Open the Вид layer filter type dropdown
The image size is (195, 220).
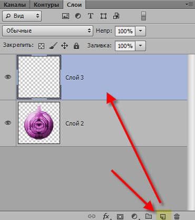coord(22,16)
